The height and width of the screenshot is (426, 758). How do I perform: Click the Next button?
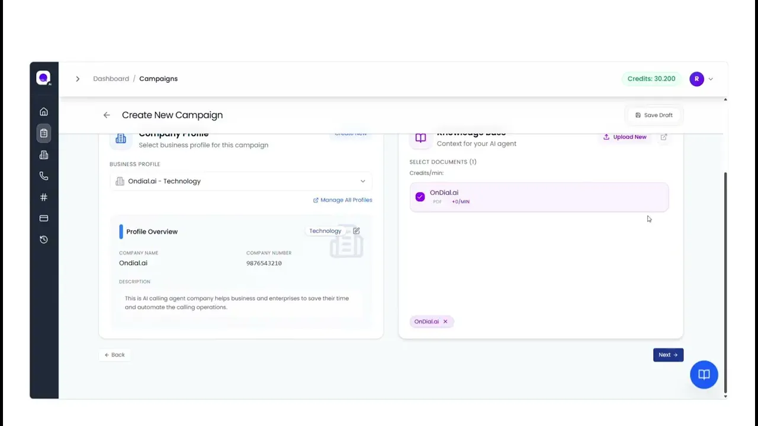668,355
